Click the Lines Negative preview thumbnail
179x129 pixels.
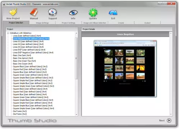125,68
